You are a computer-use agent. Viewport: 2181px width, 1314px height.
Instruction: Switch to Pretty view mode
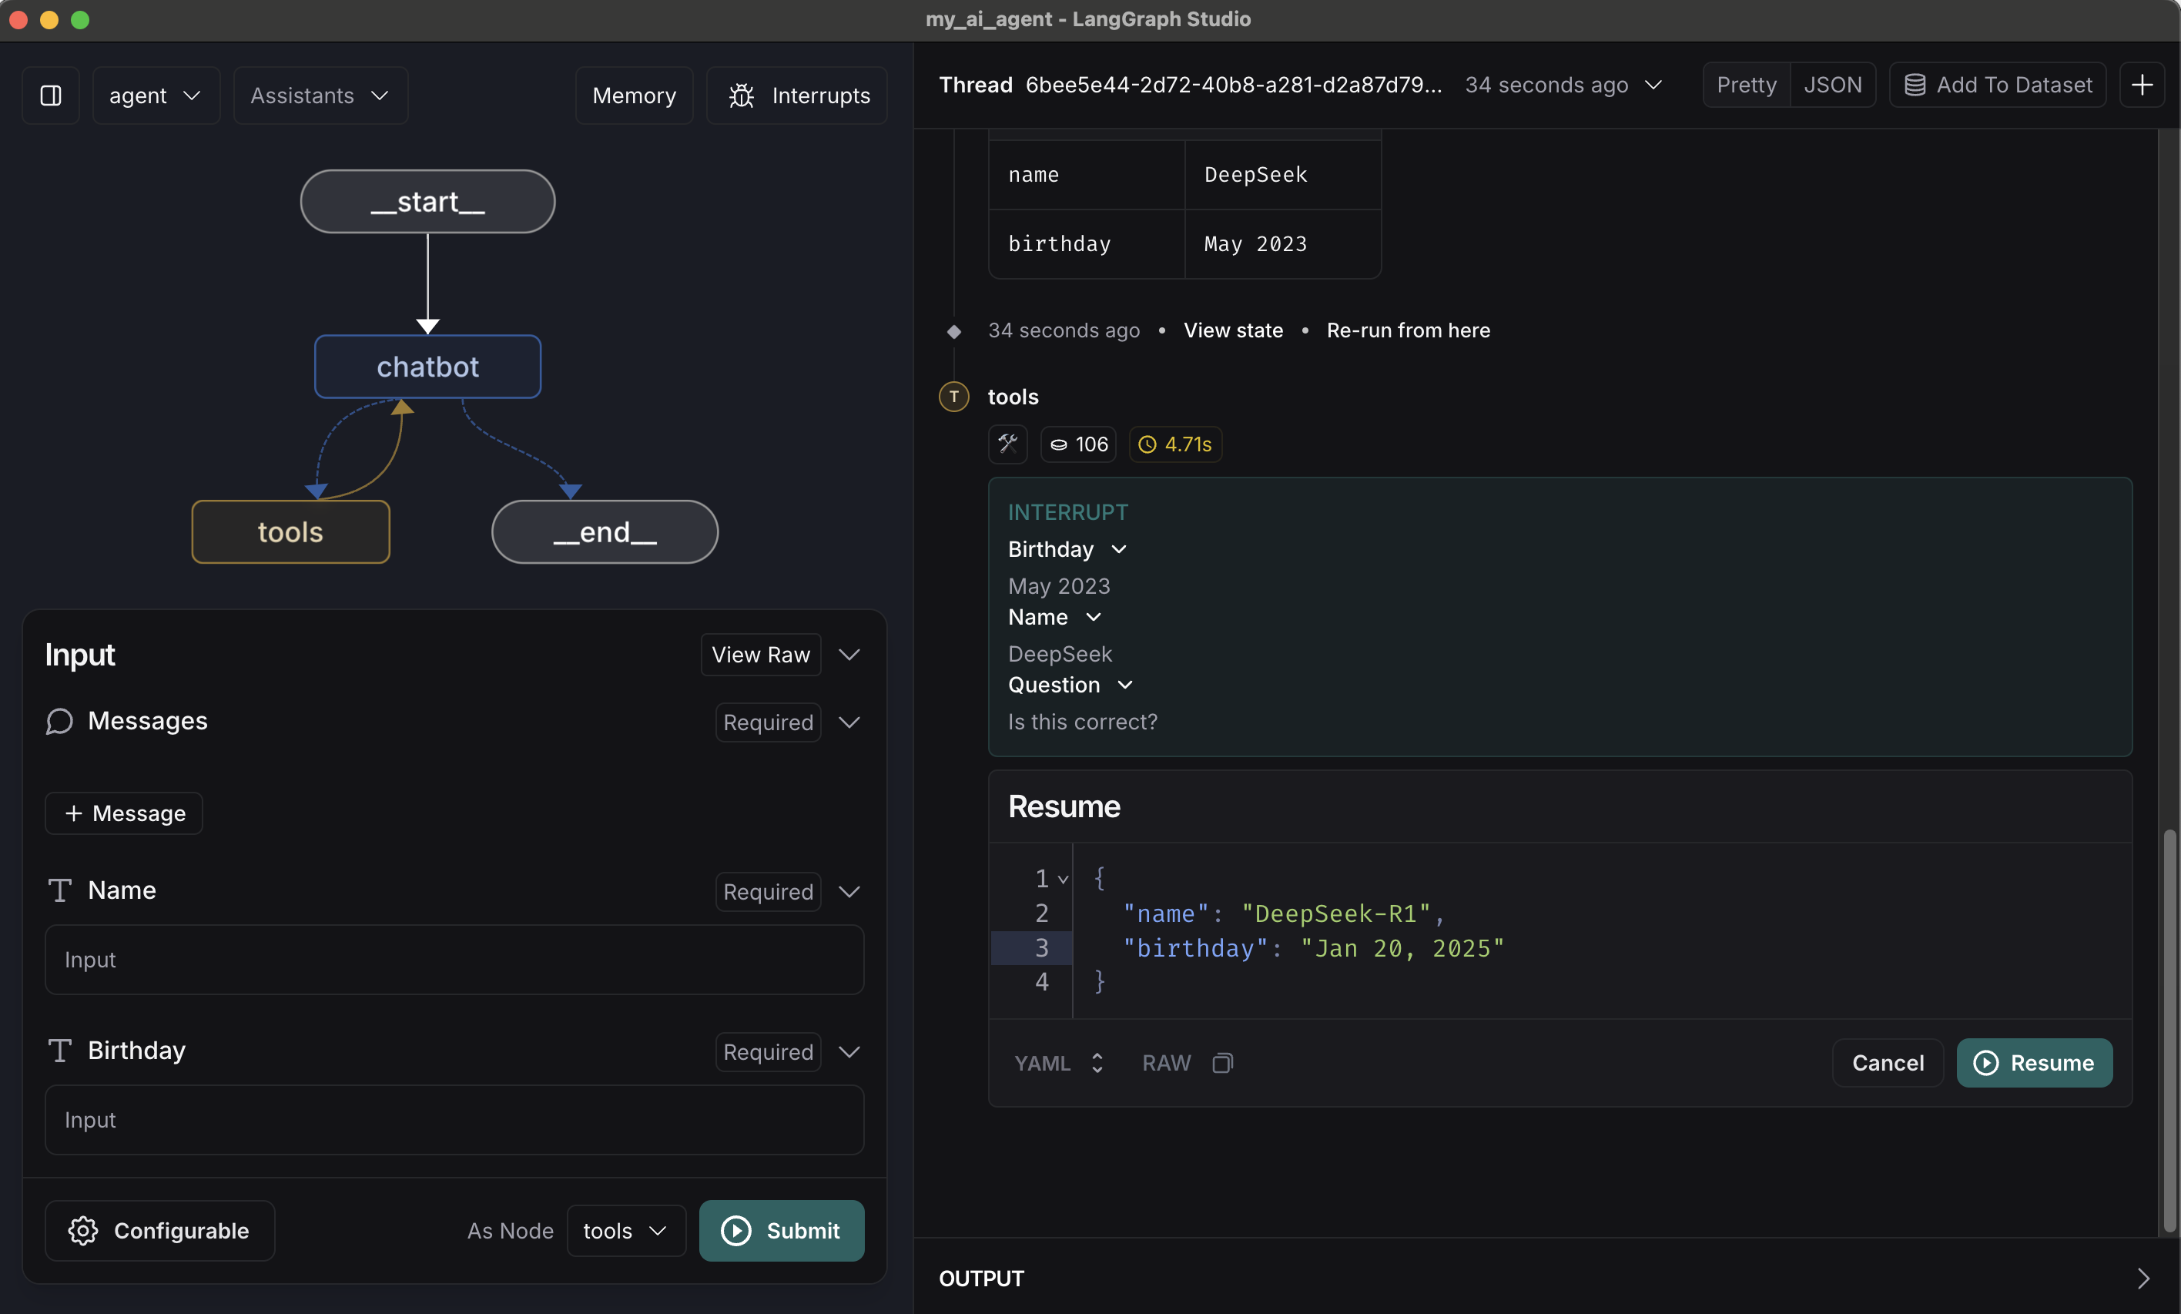pos(1746,85)
